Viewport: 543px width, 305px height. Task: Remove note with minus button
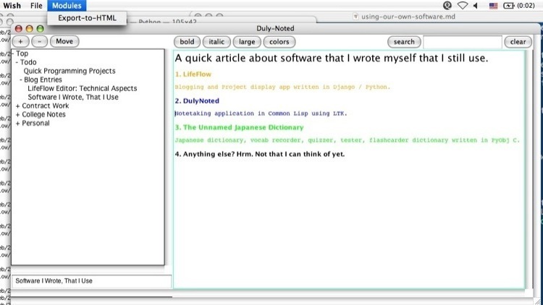(x=40, y=41)
